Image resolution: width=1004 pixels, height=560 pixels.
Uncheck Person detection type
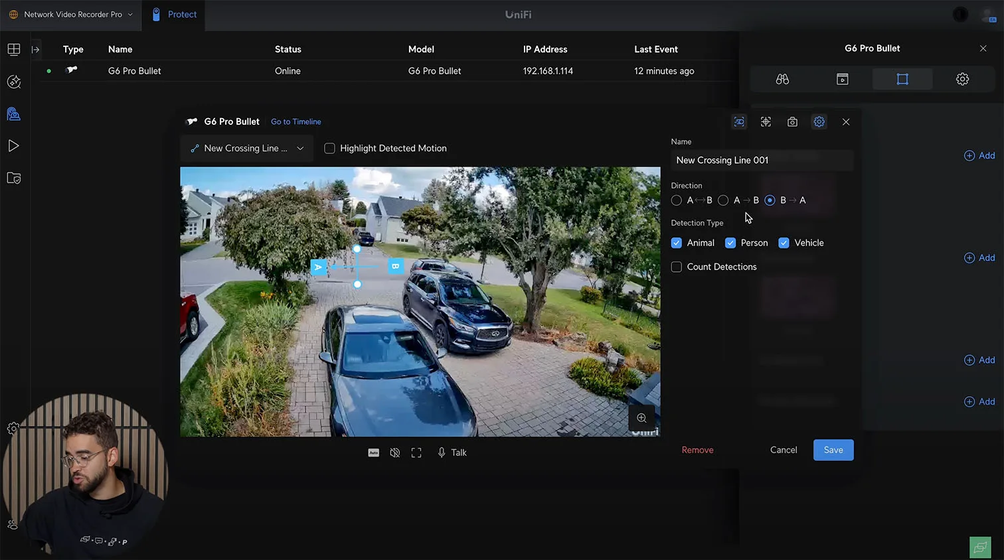(730, 243)
